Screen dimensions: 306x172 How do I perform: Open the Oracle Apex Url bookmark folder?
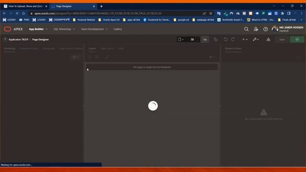tap(109, 20)
